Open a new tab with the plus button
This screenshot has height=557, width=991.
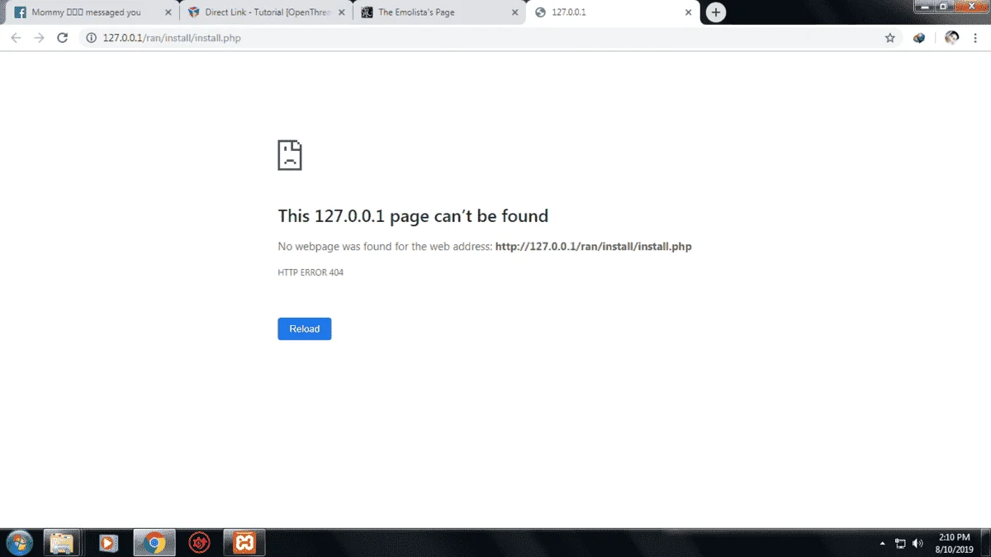[716, 12]
